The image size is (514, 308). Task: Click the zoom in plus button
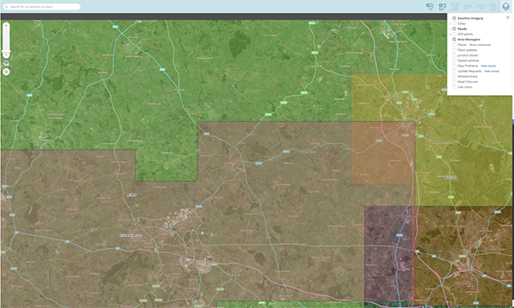(x=6, y=26)
